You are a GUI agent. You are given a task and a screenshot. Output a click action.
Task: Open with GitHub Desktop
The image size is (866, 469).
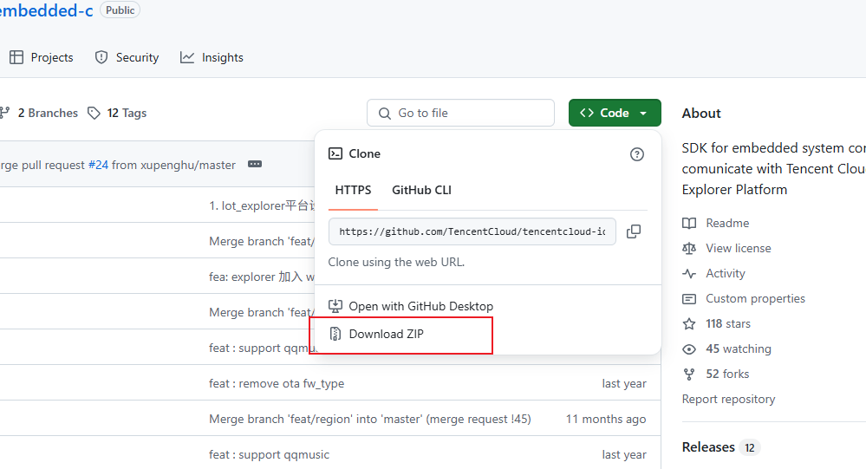coord(420,306)
